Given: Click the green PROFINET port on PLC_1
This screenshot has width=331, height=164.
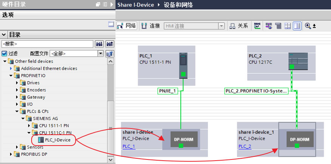Looking at the screenshot, I should coord(183,74).
